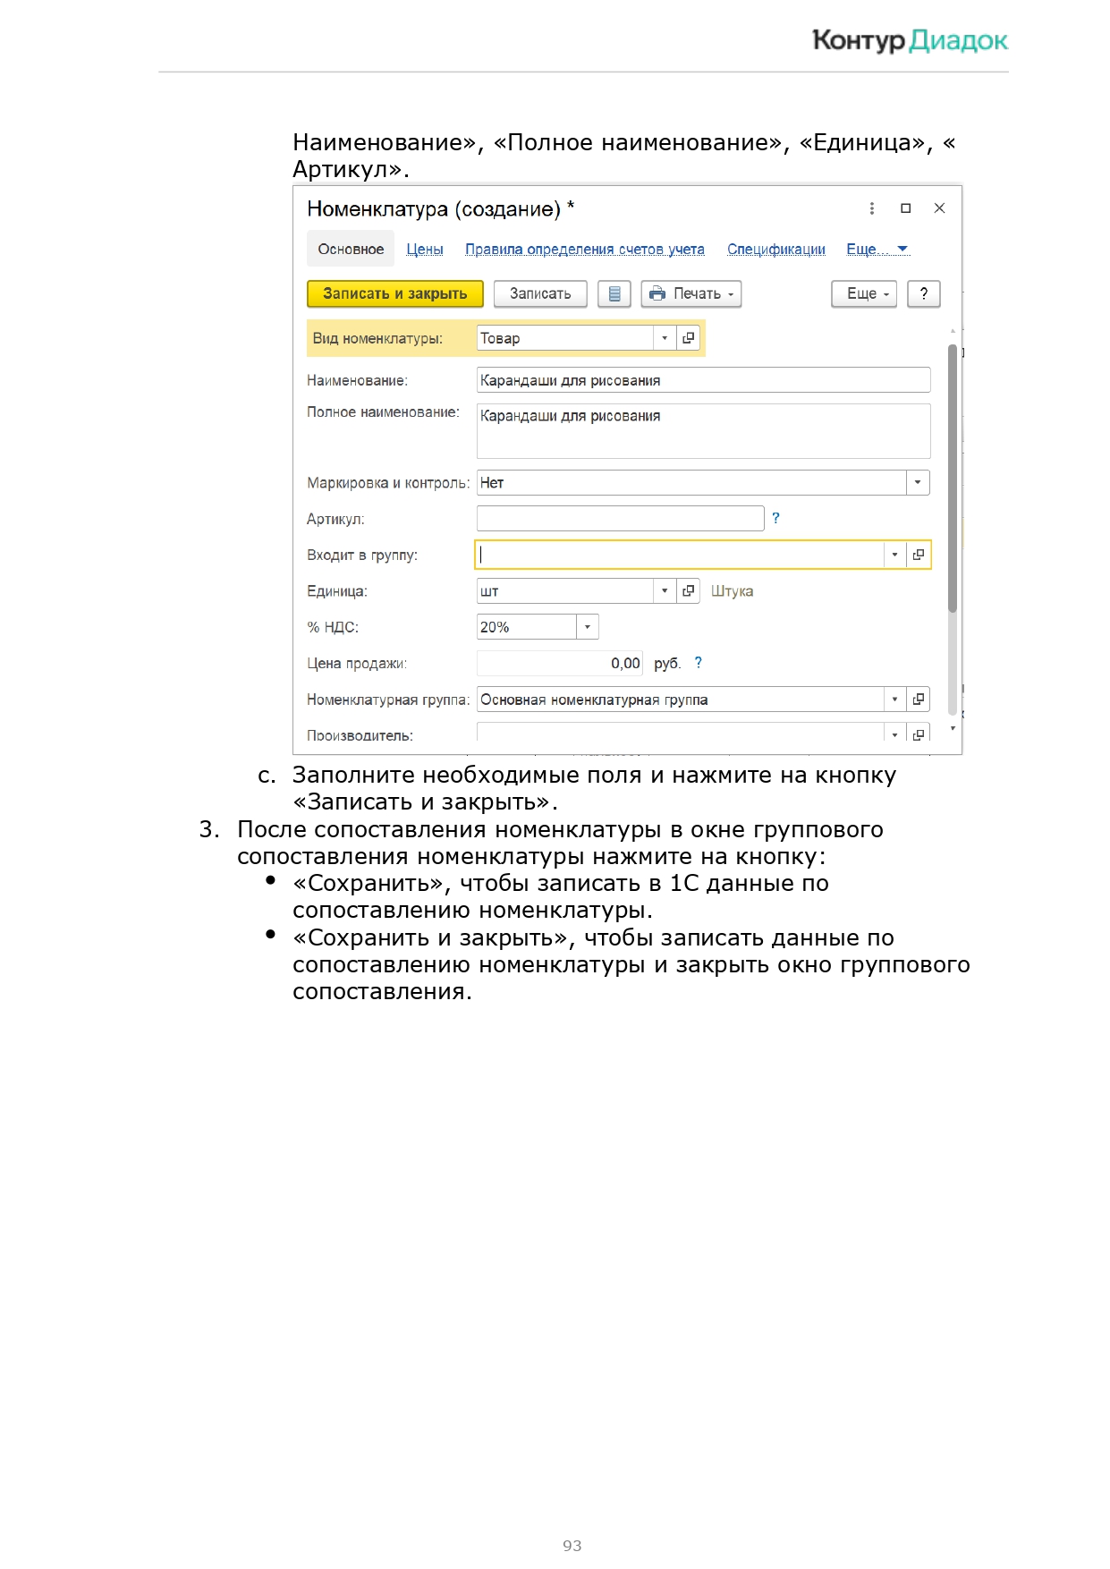1110x1569 pixels.
Task: Click the question mark hint beside Артикул
Action: click(x=775, y=518)
